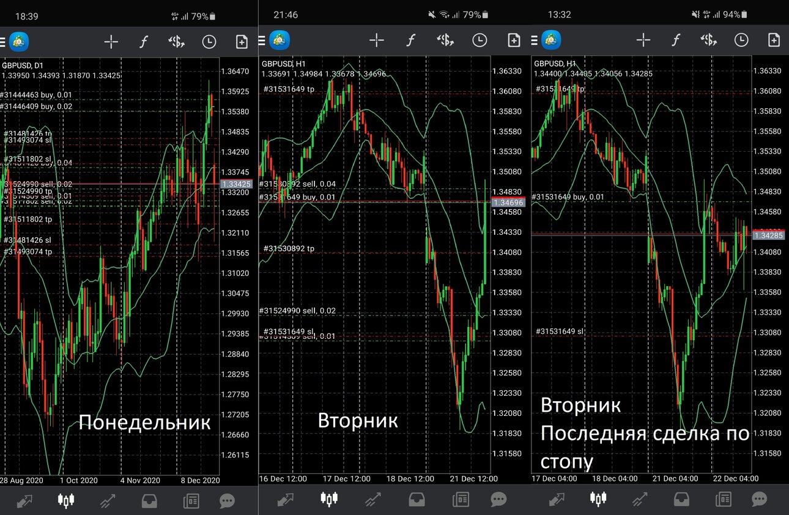
Task: Create new order in the 18:39 D1 screen
Action: click(x=242, y=42)
